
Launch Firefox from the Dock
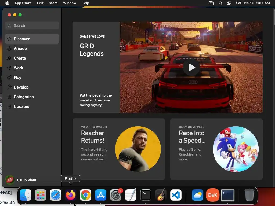pyautogui.click(x=71, y=195)
